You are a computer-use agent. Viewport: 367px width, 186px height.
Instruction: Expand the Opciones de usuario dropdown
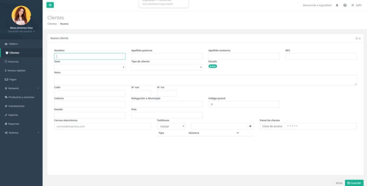21,31
